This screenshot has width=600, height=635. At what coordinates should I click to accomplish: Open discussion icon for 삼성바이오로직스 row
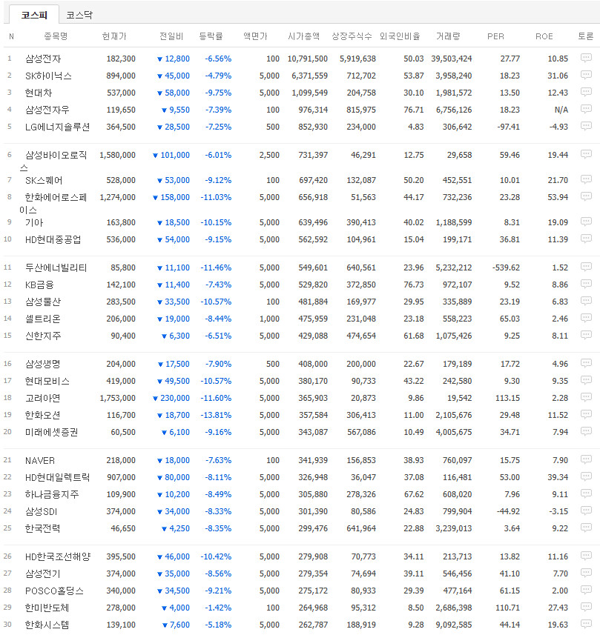pos(586,154)
